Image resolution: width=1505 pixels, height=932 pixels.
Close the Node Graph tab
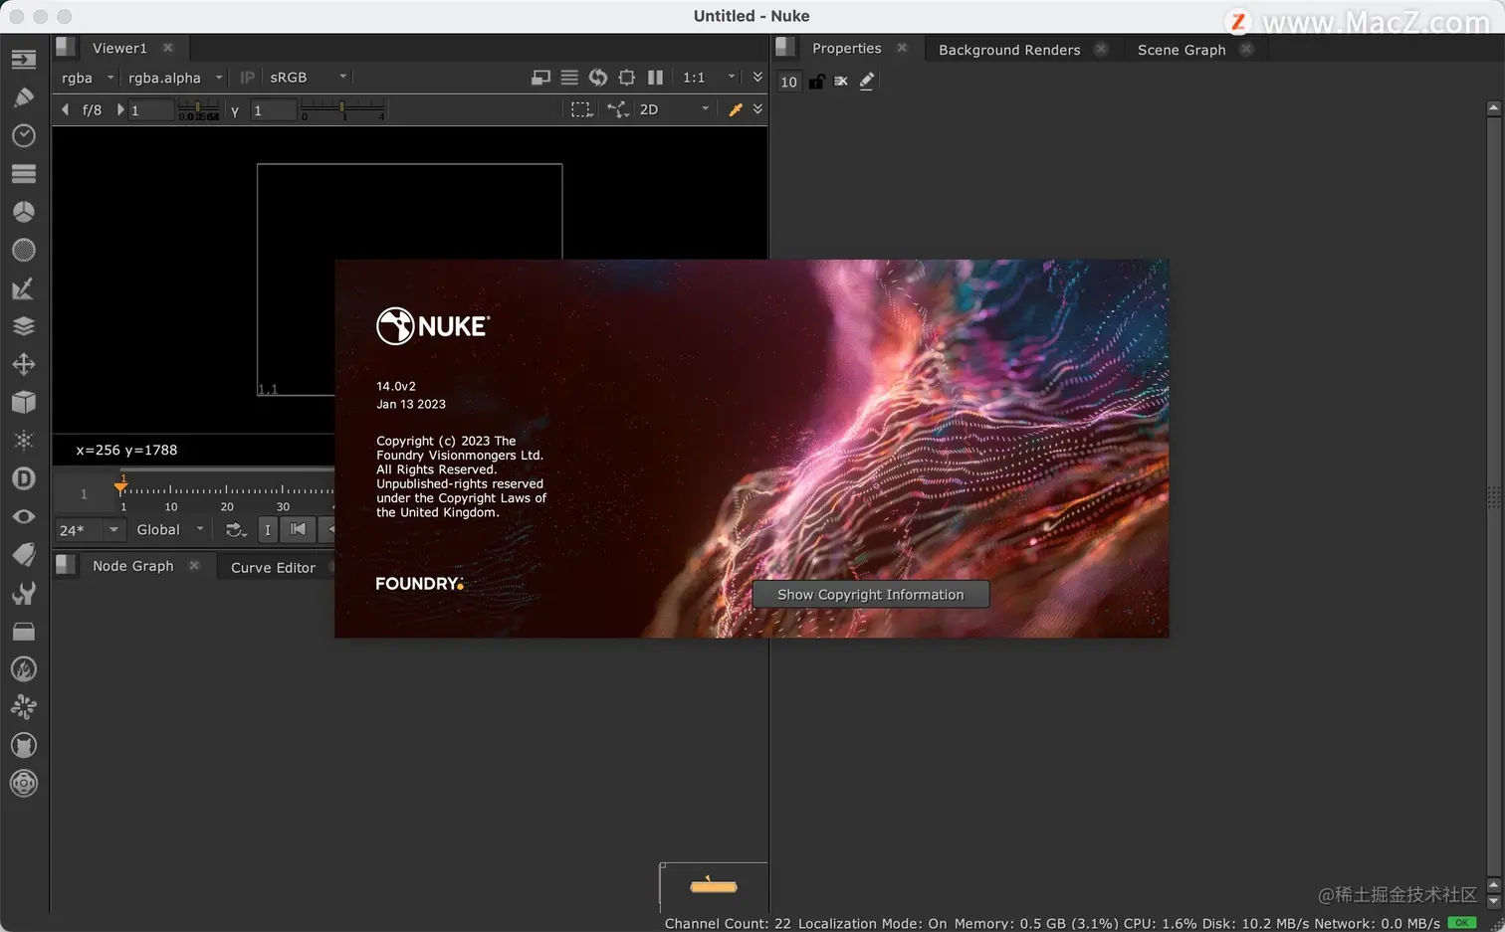coord(194,566)
